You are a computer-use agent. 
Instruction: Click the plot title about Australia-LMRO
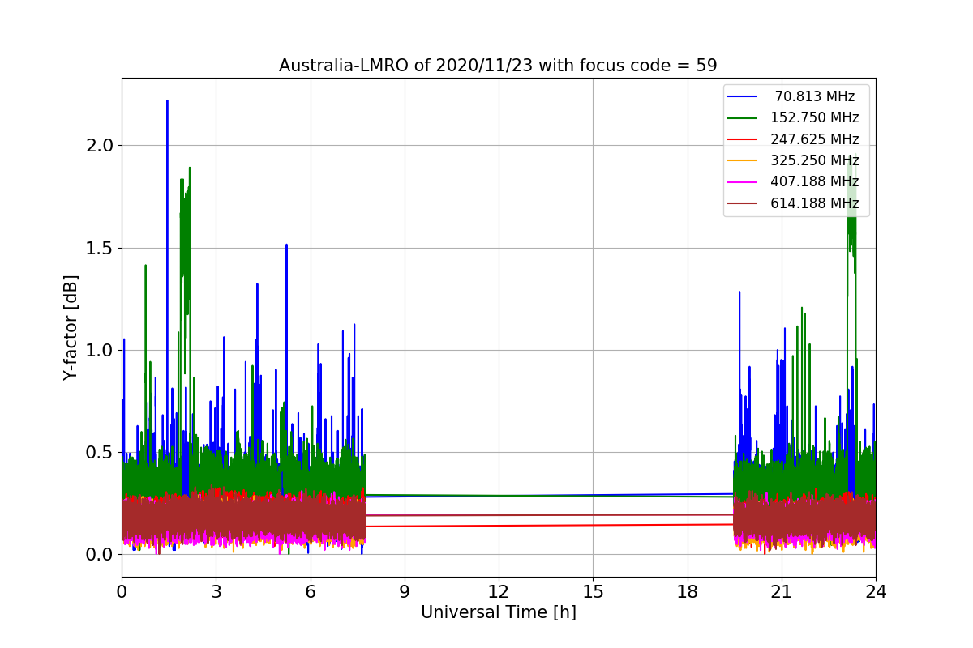coord(498,66)
